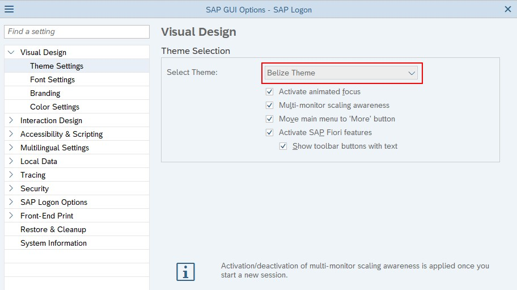This screenshot has height=290, width=517.
Task: Expand the Tracing node
Action: [x=11, y=175]
